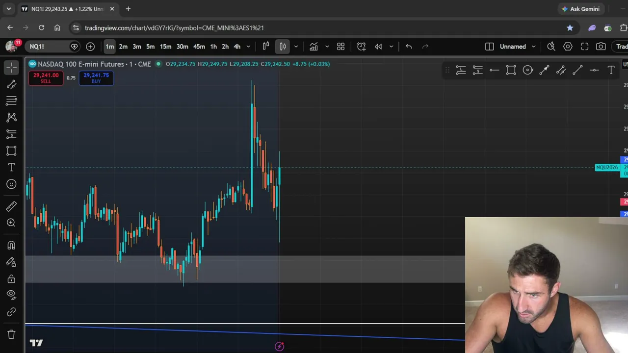Select the short position tool in favorites toolbar
This screenshot has height=353, width=628.
(477, 71)
